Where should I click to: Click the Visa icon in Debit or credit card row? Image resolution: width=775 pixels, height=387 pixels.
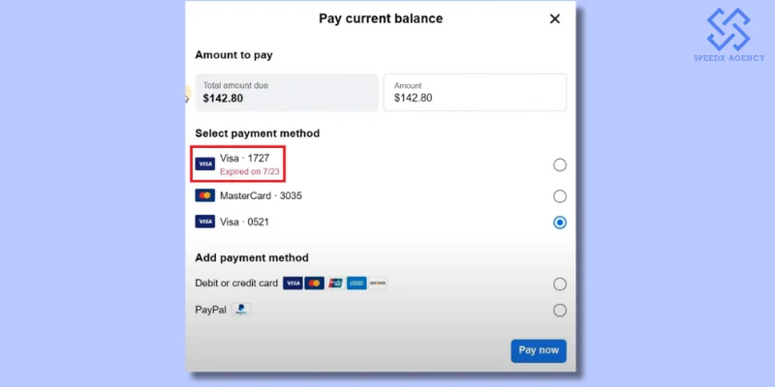point(293,283)
